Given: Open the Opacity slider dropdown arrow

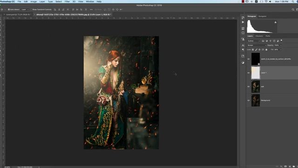Looking at the screenshot, I should (x=281, y=45).
